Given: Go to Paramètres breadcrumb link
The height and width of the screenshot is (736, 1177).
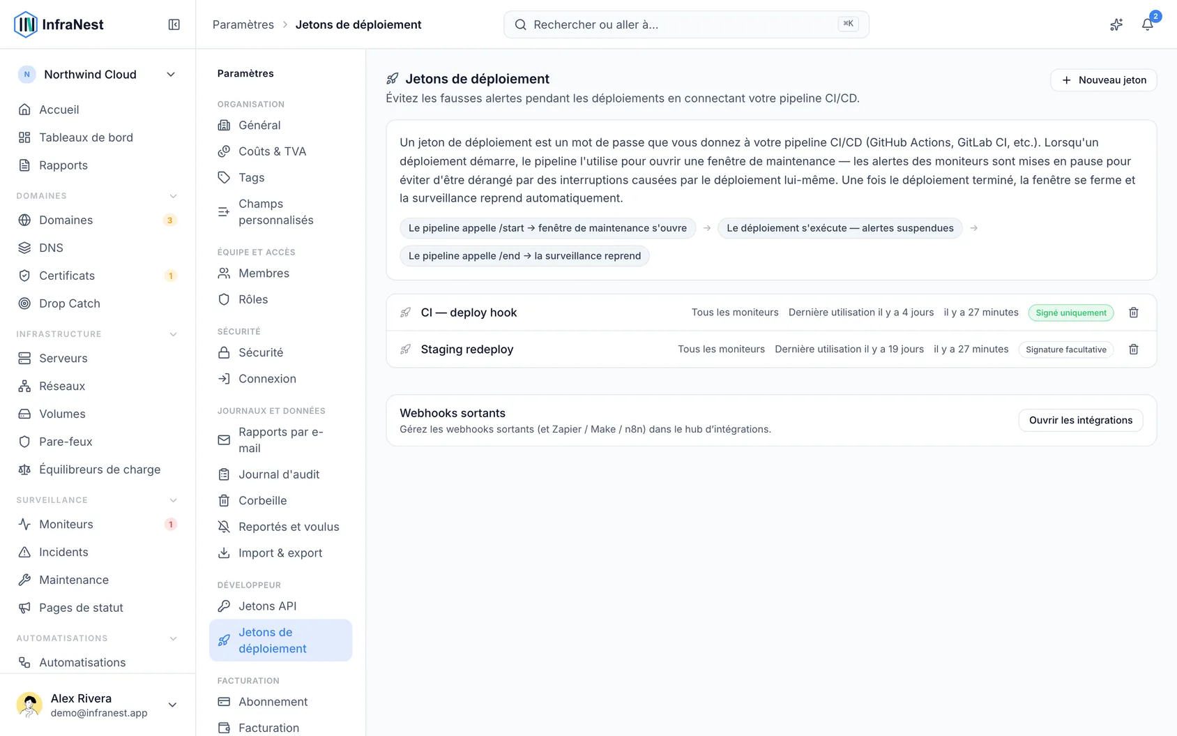Looking at the screenshot, I should [x=243, y=24].
